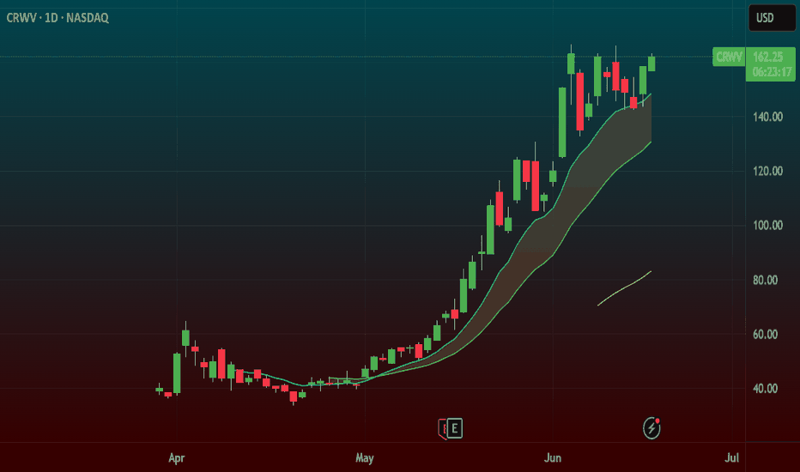Screen dimensions: 800x472
Task: Select the 40.00 price axis label
Action: point(766,388)
